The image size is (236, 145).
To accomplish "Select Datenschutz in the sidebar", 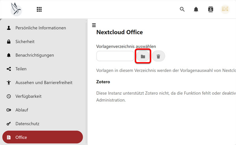I will [x=43, y=124].
